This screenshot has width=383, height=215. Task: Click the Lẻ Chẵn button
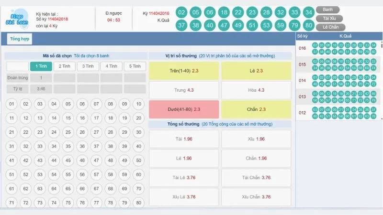(x=330, y=27)
